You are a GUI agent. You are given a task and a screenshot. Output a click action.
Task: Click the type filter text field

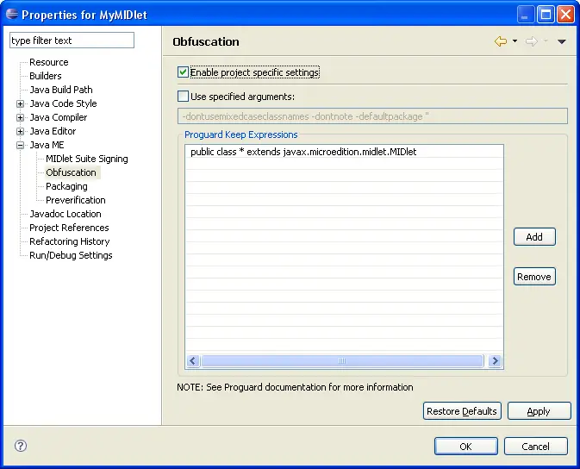72,41
